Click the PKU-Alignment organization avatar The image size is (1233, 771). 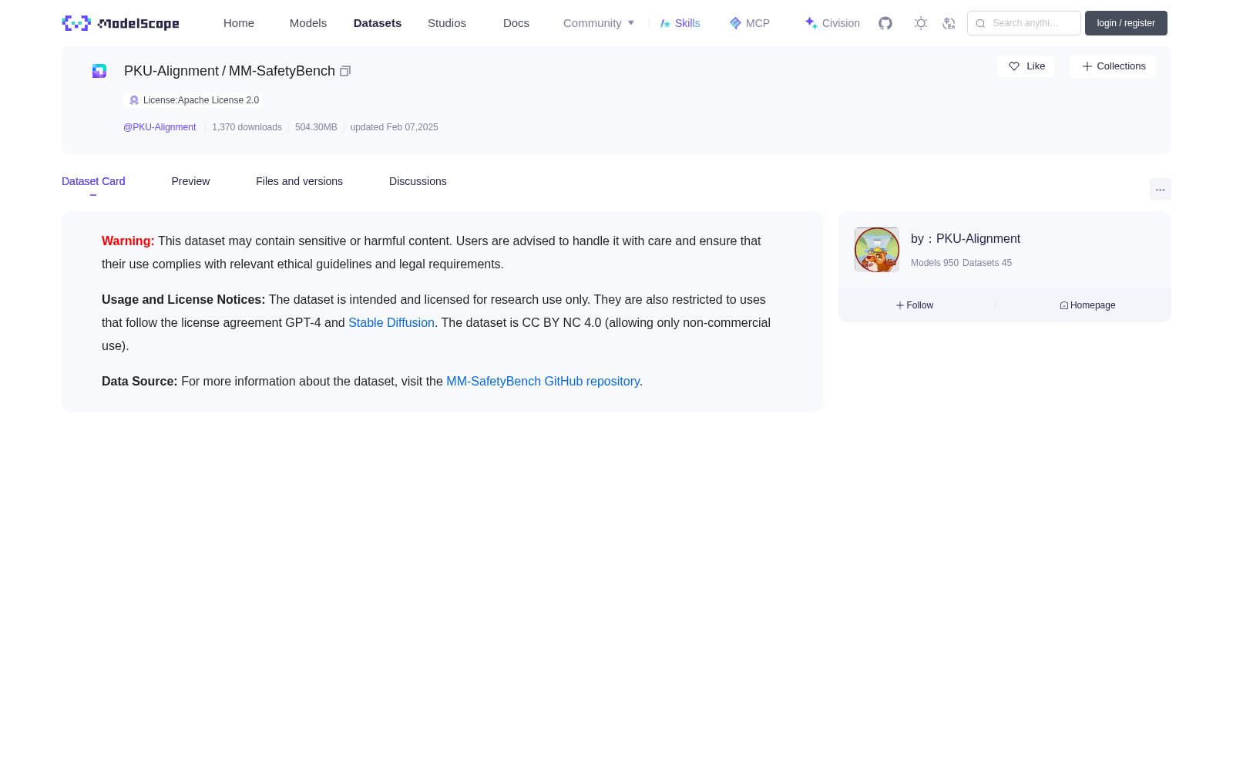click(x=877, y=250)
